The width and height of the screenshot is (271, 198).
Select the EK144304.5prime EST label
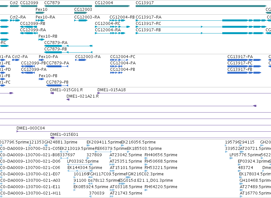85,168
